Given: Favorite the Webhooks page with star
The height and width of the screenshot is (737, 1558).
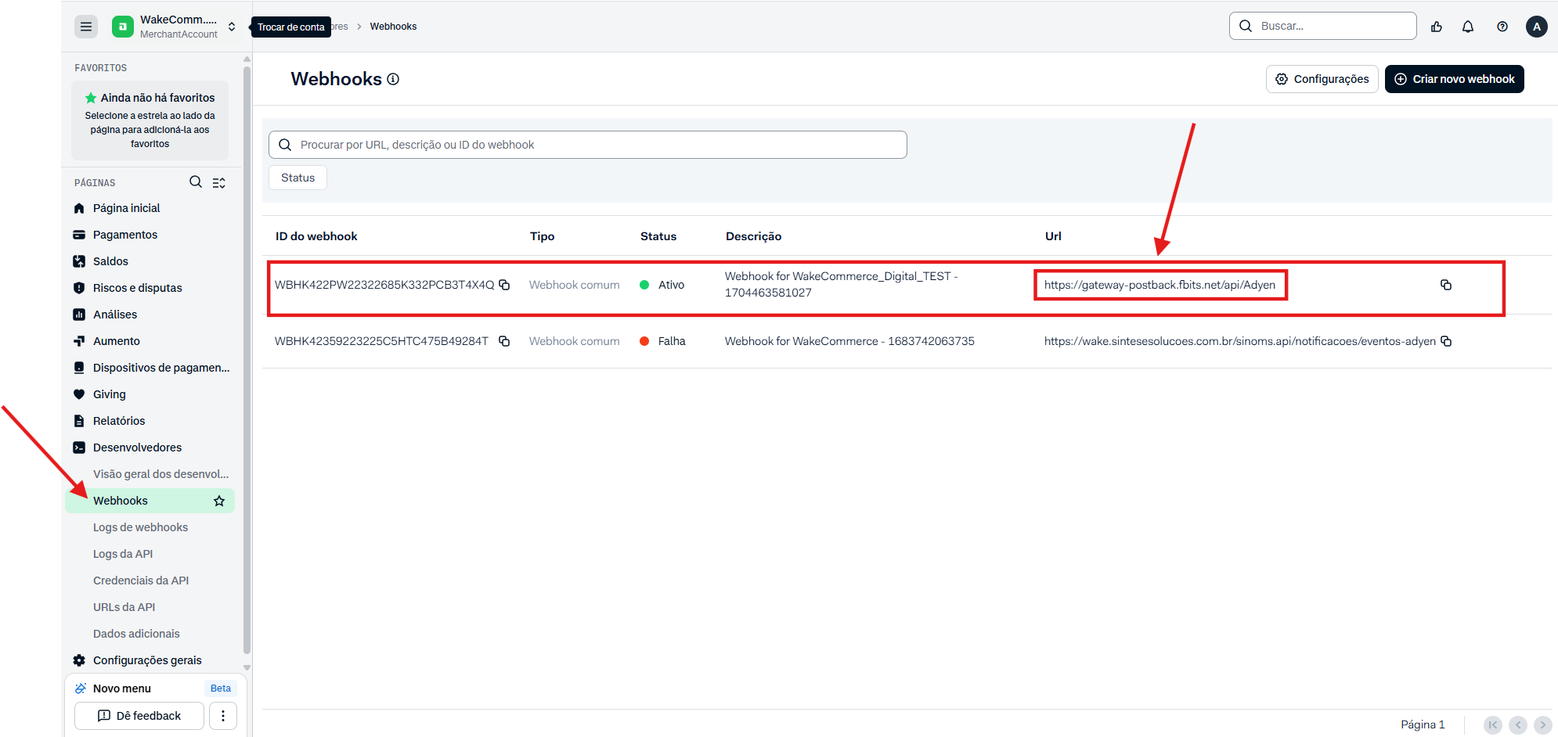Looking at the screenshot, I should [x=219, y=501].
